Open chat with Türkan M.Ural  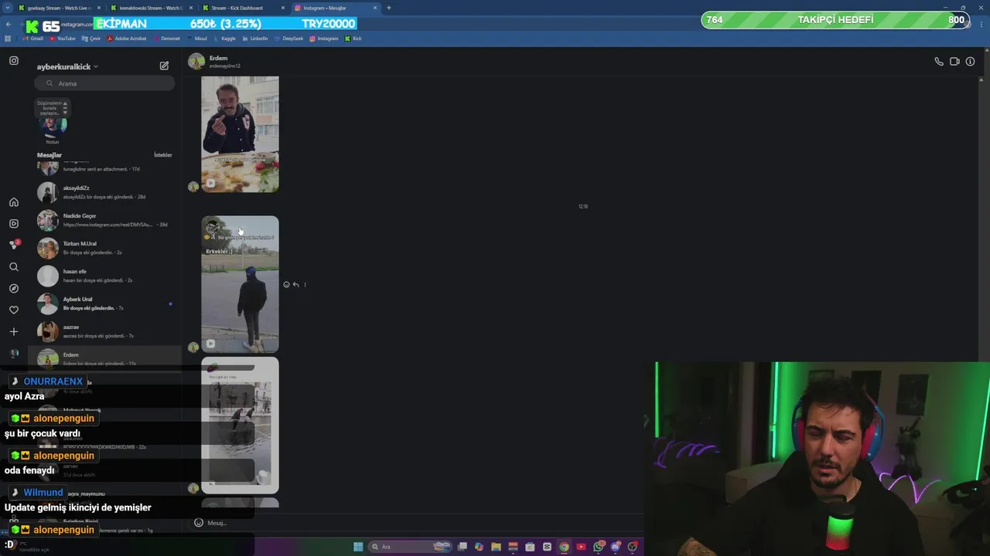[104, 248]
